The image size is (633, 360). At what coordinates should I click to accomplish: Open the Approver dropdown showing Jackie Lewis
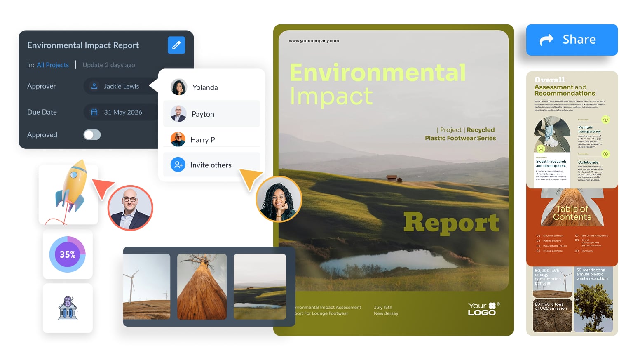[x=121, y=86]
